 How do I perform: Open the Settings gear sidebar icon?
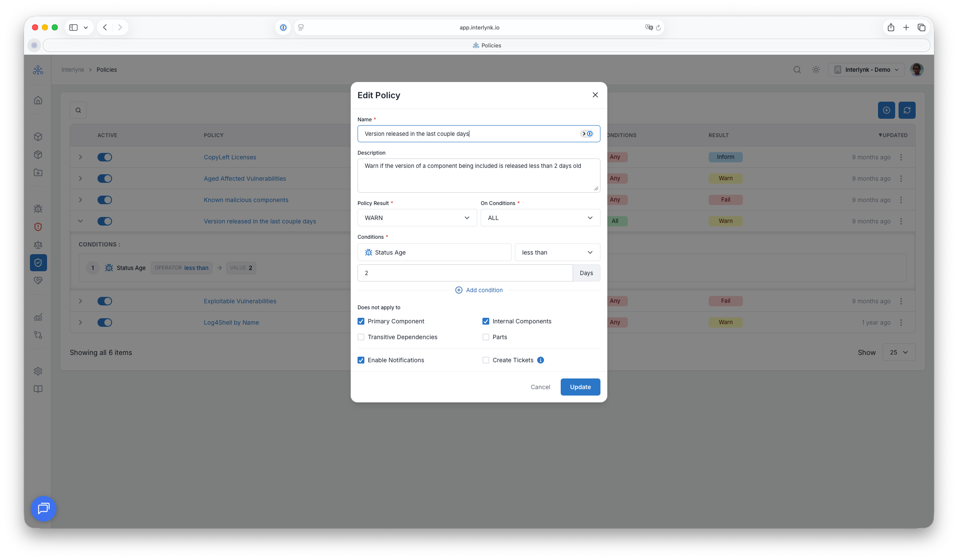[38, 371]
